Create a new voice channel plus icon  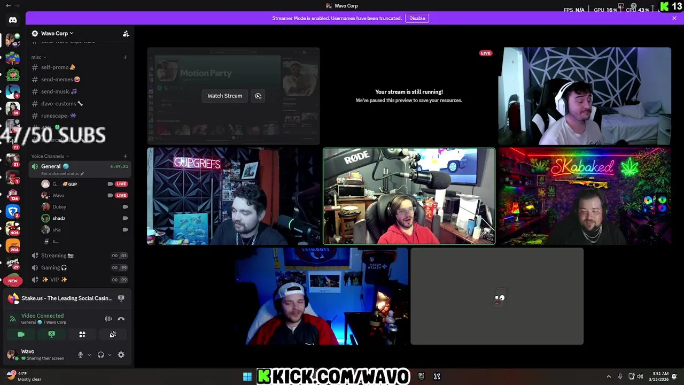click(x=126, y=156)
